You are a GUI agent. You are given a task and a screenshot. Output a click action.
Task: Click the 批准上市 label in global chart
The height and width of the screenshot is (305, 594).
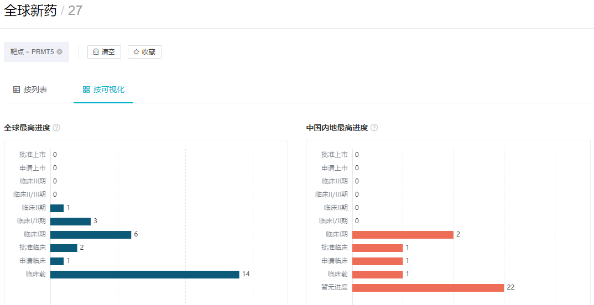33,154
